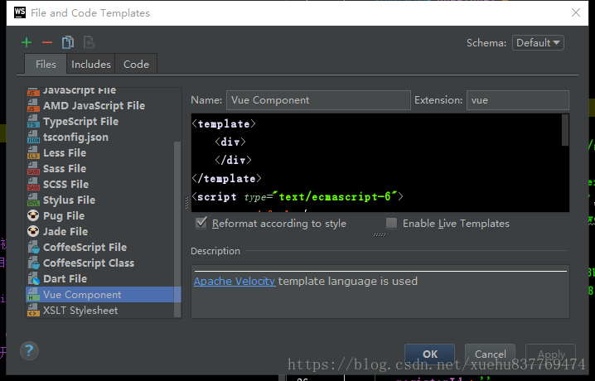Image resolution: width=595 pixels, height=381 pixels.
Task: Click the Copy Template toolbar icon
Action: click(x=68, y=42)
